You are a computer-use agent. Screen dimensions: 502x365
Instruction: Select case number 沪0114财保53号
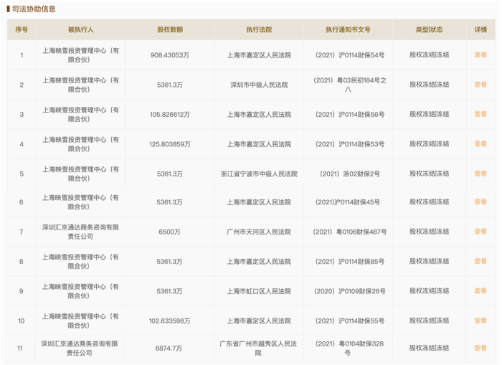point(361,144)
